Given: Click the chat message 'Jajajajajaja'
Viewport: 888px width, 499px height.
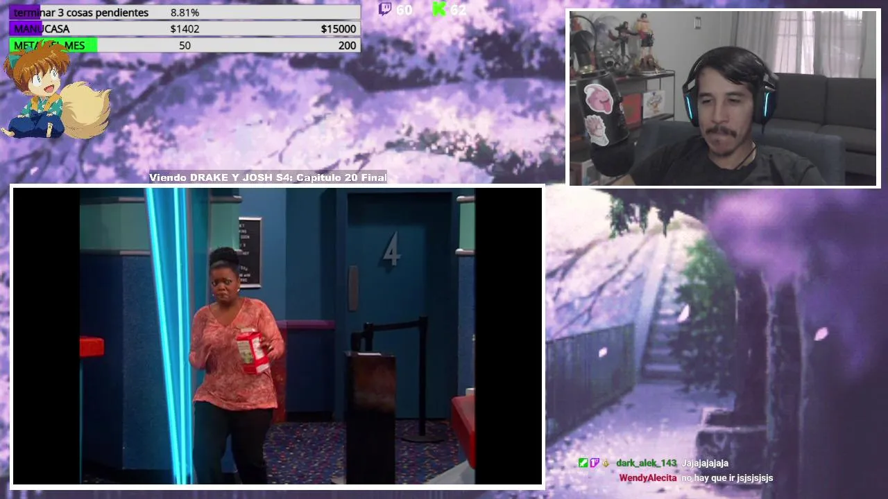Looking at the screenshot, I should pyautogui.click(x=705, y=463).
